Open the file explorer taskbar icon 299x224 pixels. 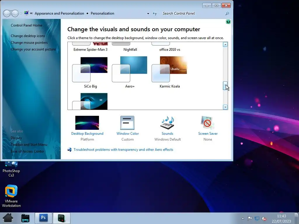[25, 218]
